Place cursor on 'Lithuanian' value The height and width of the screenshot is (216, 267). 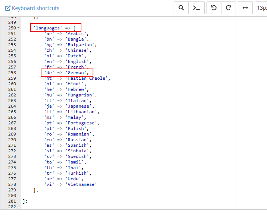click(x=81, y=112)
